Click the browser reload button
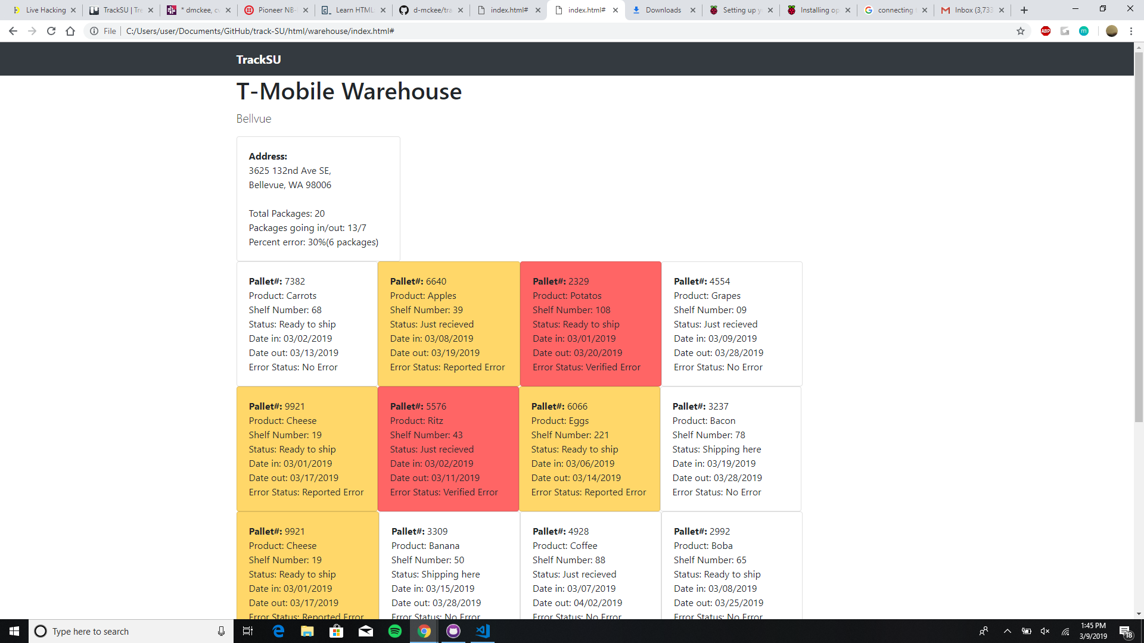1144x643 pixels. pos(51,31)
